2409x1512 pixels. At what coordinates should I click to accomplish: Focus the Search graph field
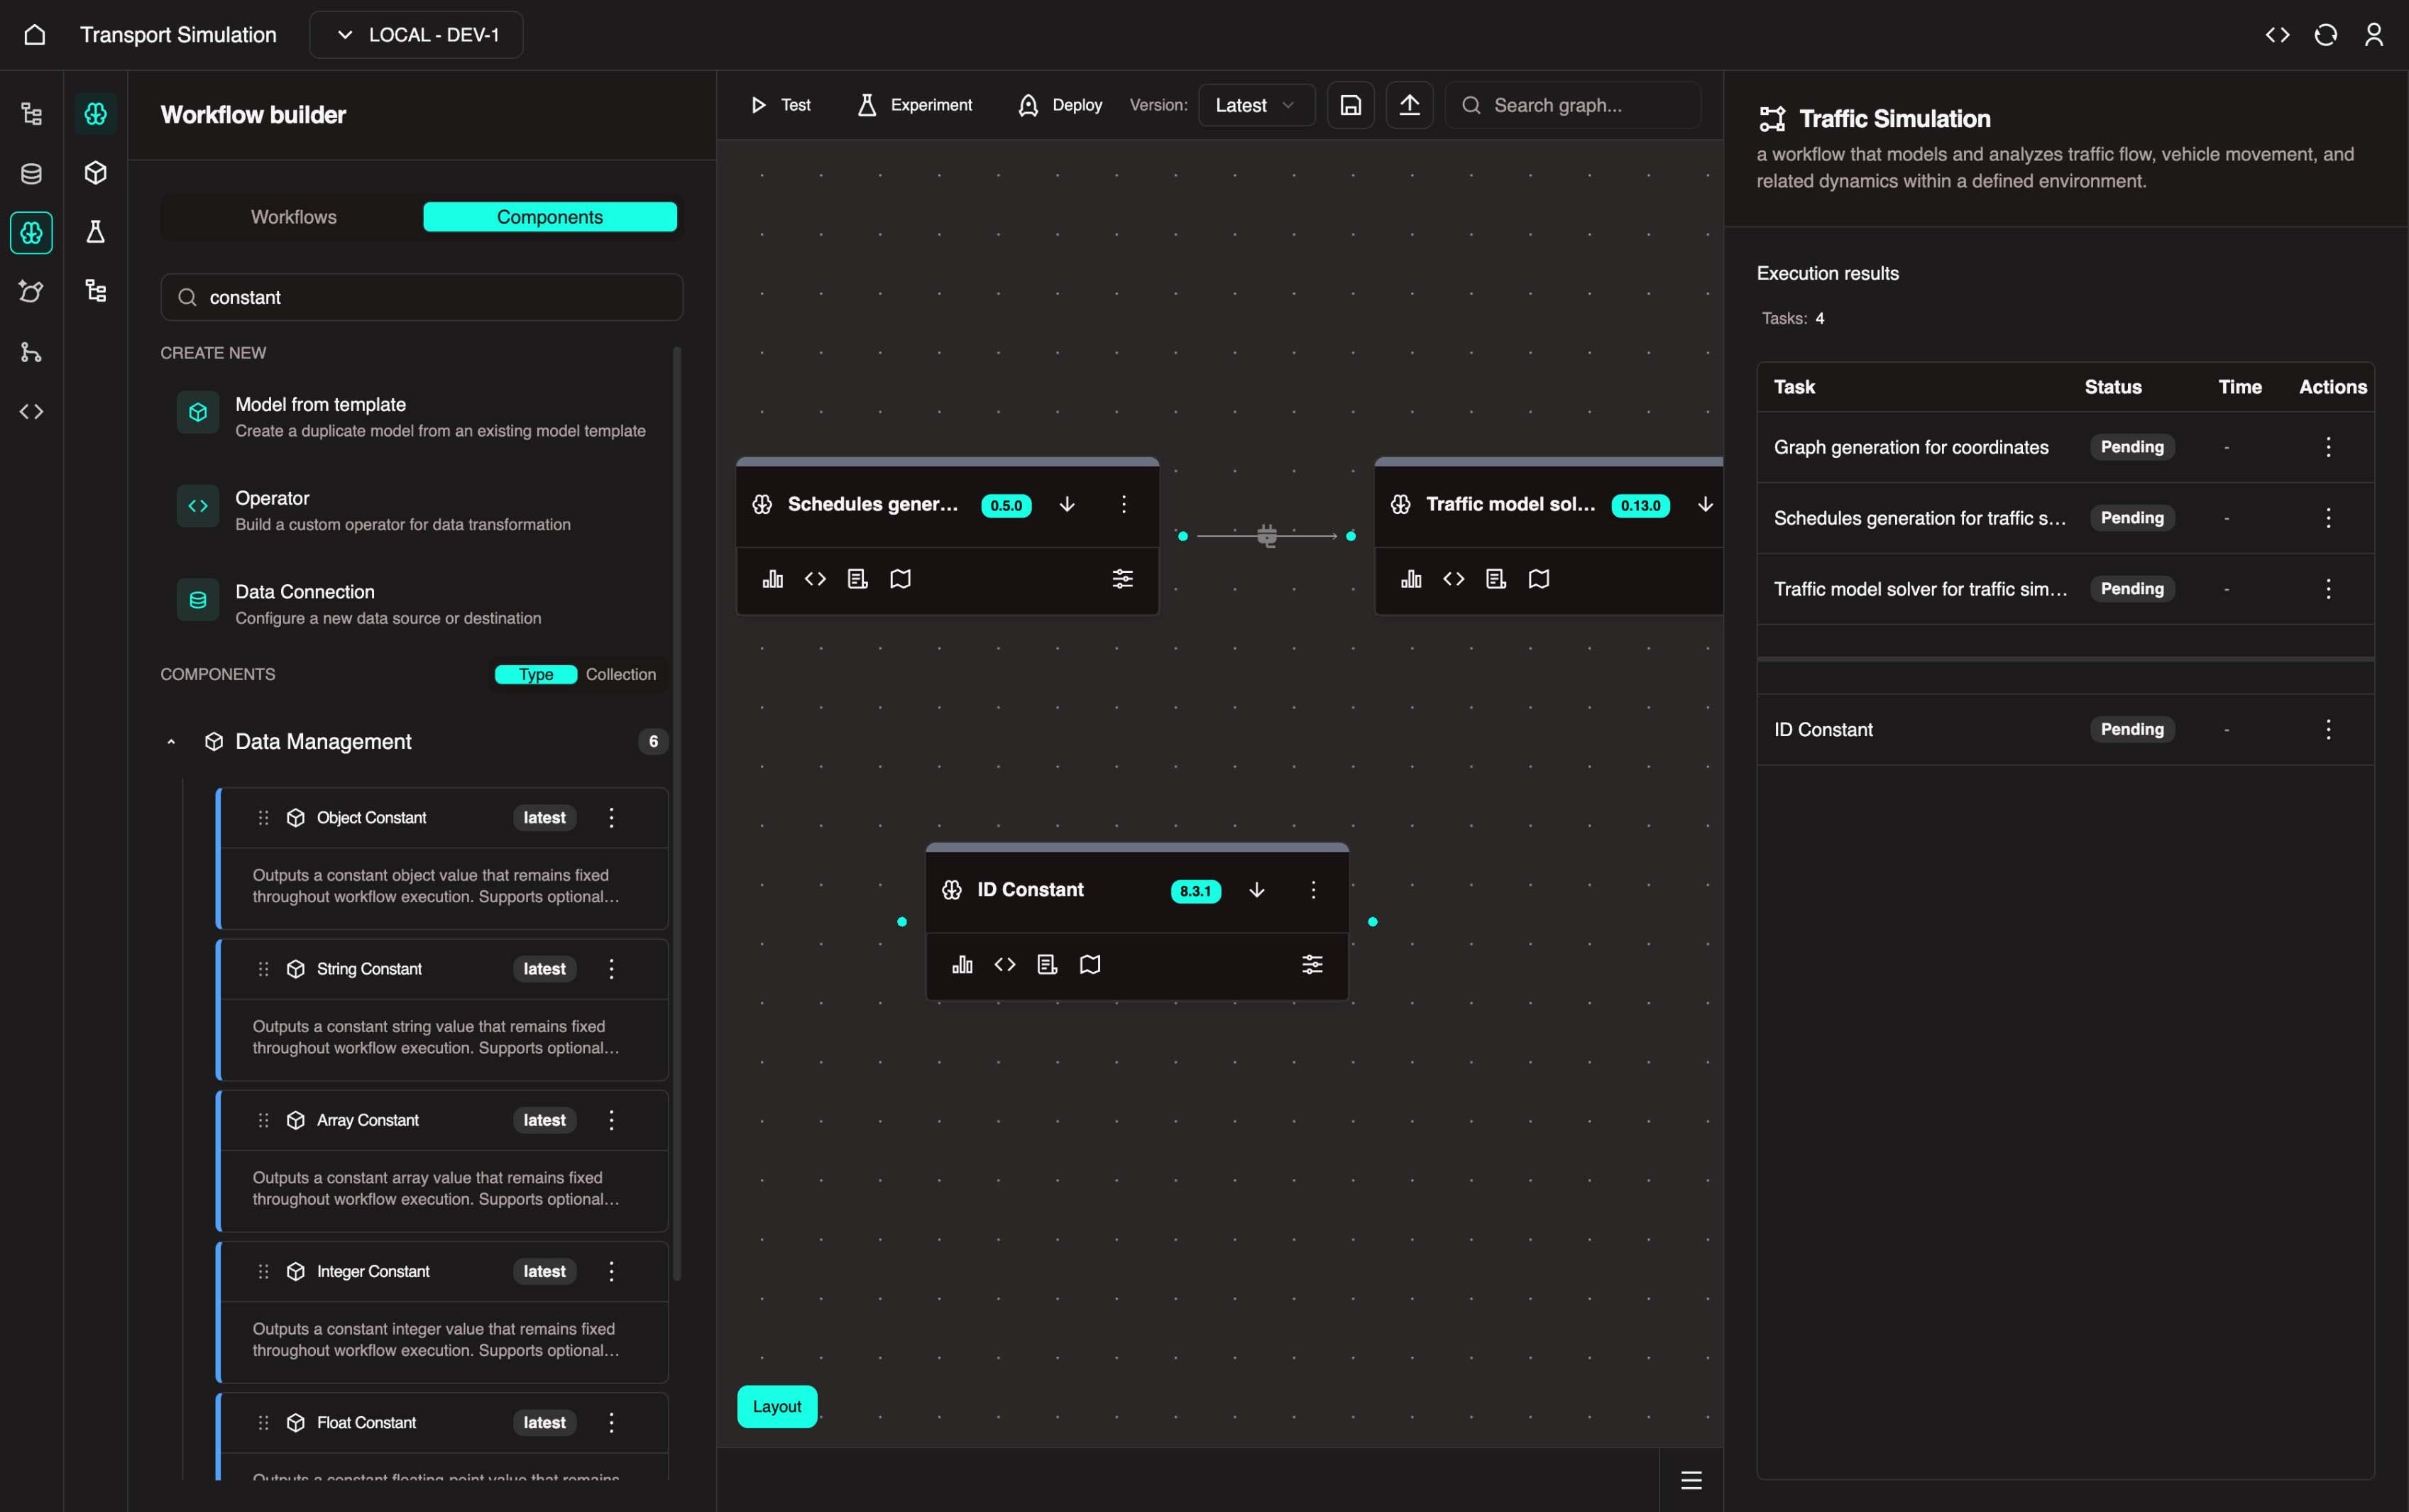tap(1574, 105)
